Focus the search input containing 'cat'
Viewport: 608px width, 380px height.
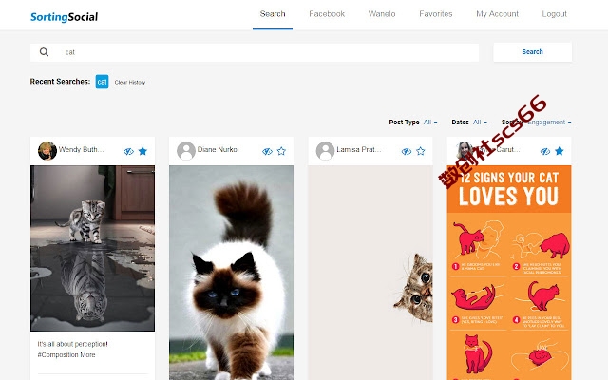(255, 52)
